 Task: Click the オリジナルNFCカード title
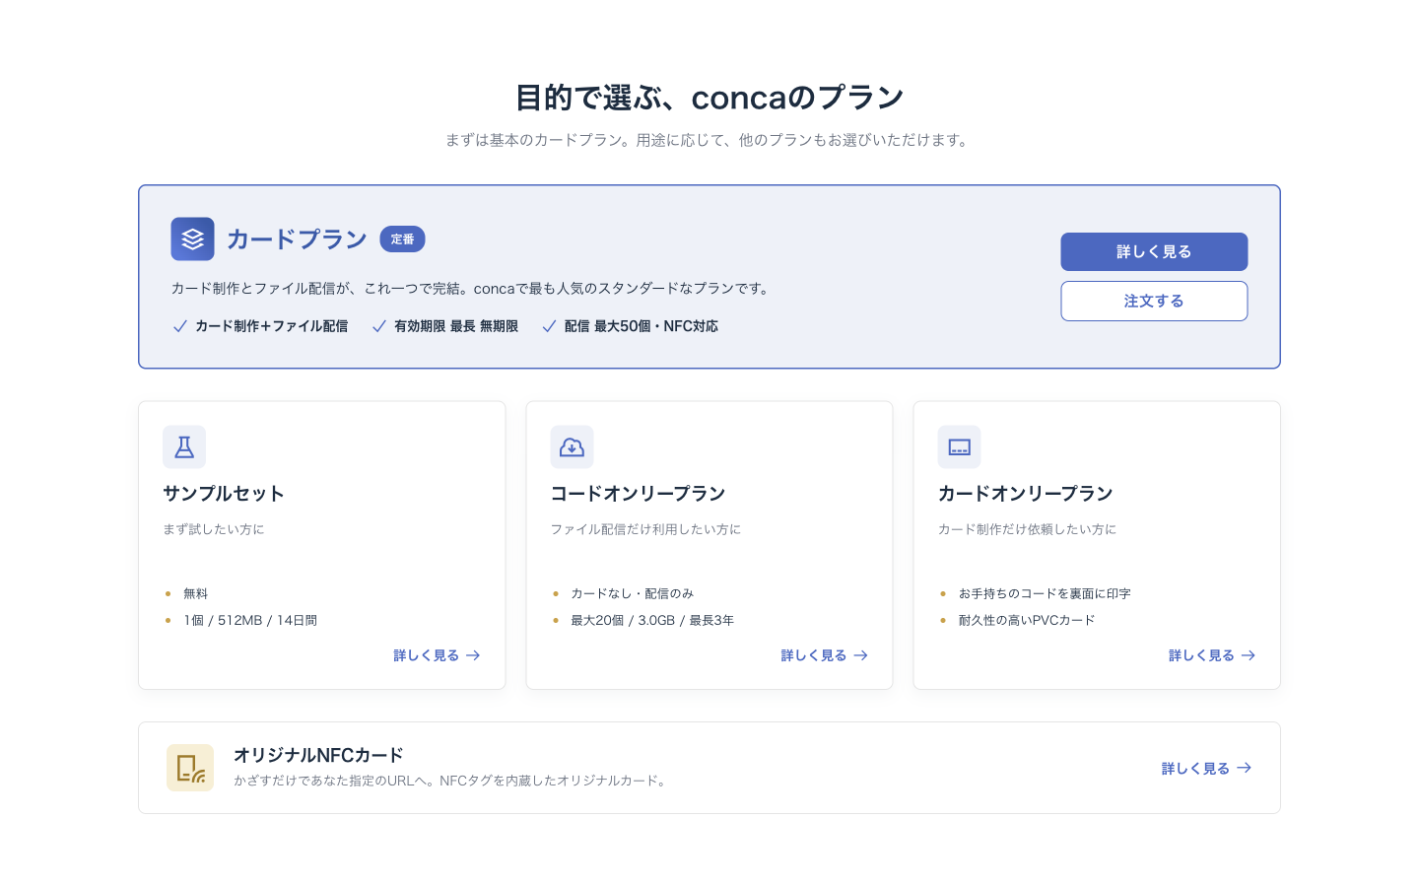pos(318,755)
